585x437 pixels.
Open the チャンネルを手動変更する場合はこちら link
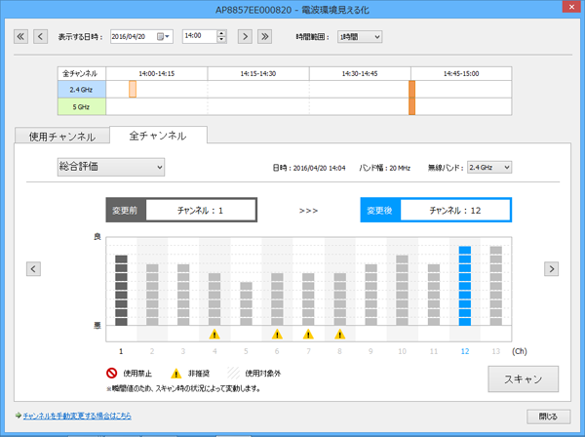pos(77,416)
